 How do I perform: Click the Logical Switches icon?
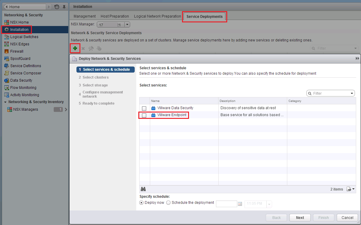pos(6,37)
